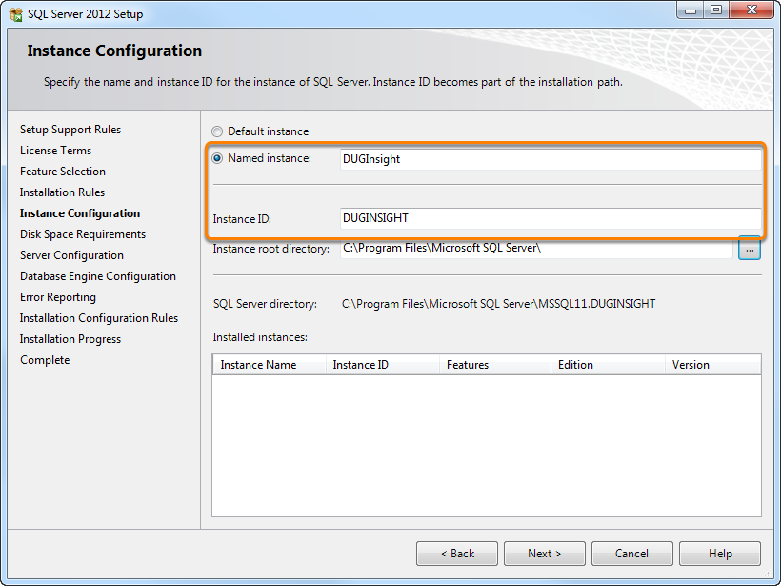Minimize the SQL Server 2012 Setup window

point(691,11)
